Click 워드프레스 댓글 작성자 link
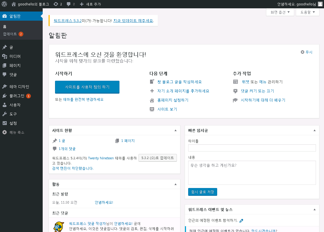Image resolution: width=324 pixels, height=232 pixels. 88,223
